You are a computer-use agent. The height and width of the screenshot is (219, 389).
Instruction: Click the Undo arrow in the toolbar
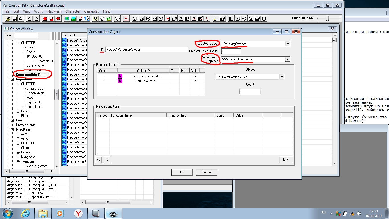pos(30,19)
